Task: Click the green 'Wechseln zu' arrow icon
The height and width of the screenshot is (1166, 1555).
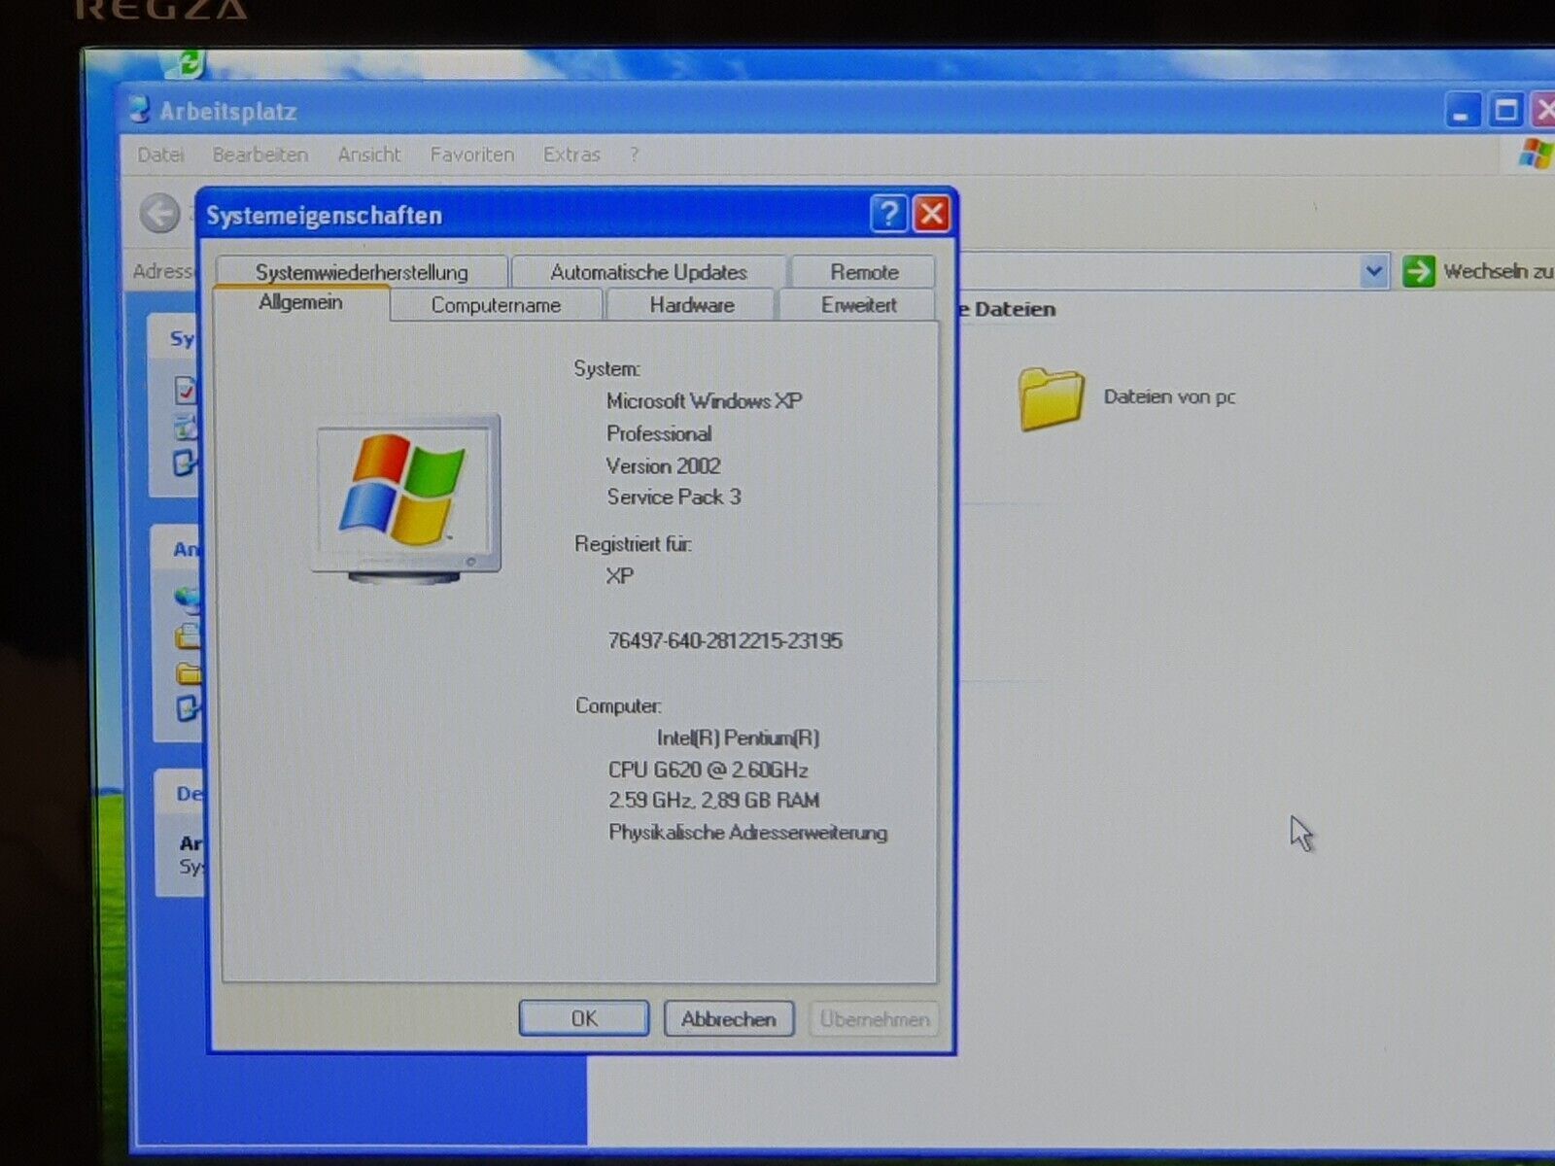Action: (1418, 271)
